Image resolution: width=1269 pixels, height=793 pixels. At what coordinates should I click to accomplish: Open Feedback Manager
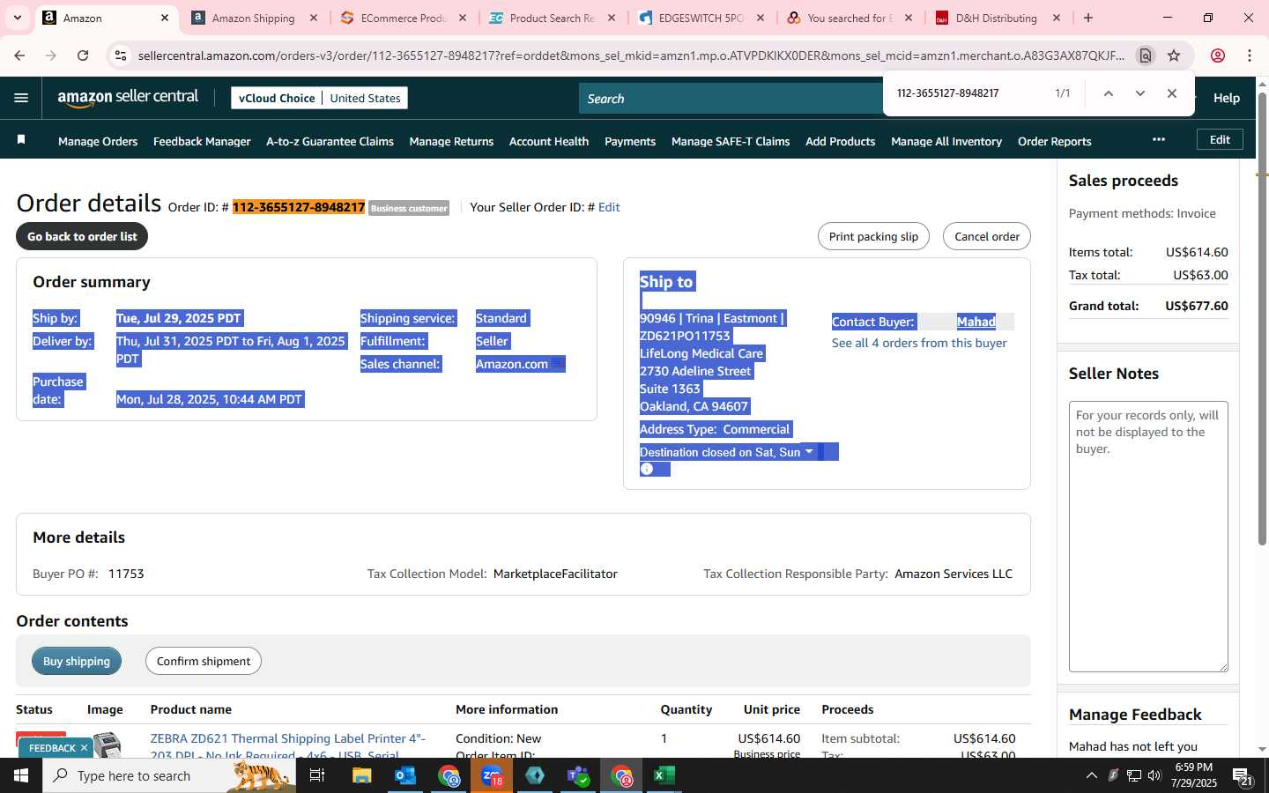[202, 141]
